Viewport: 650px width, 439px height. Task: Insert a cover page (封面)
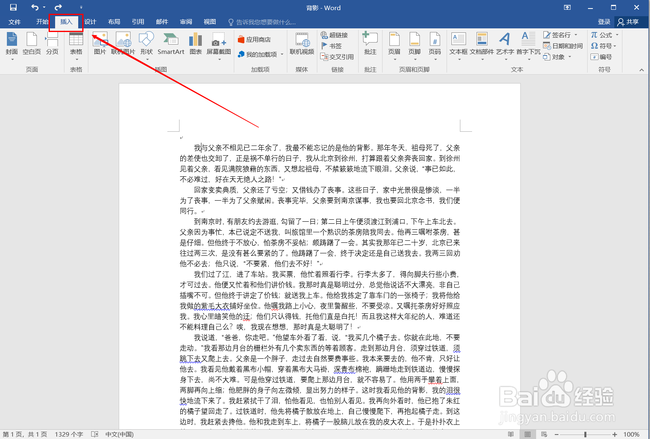coord(12,44)
